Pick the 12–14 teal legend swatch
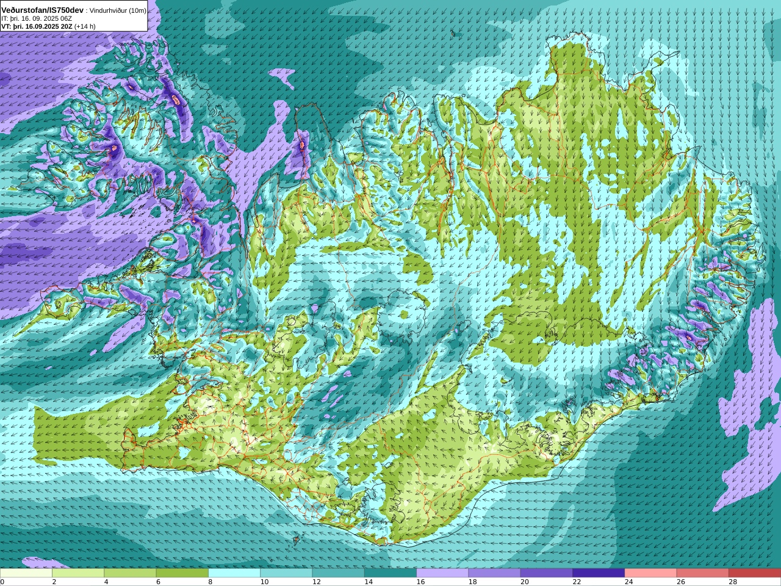 (x=339, y=573)
